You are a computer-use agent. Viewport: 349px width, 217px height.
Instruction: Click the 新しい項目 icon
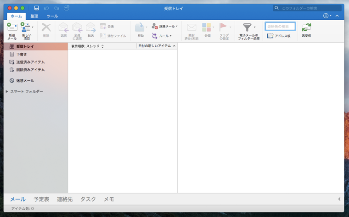(26, 27)
